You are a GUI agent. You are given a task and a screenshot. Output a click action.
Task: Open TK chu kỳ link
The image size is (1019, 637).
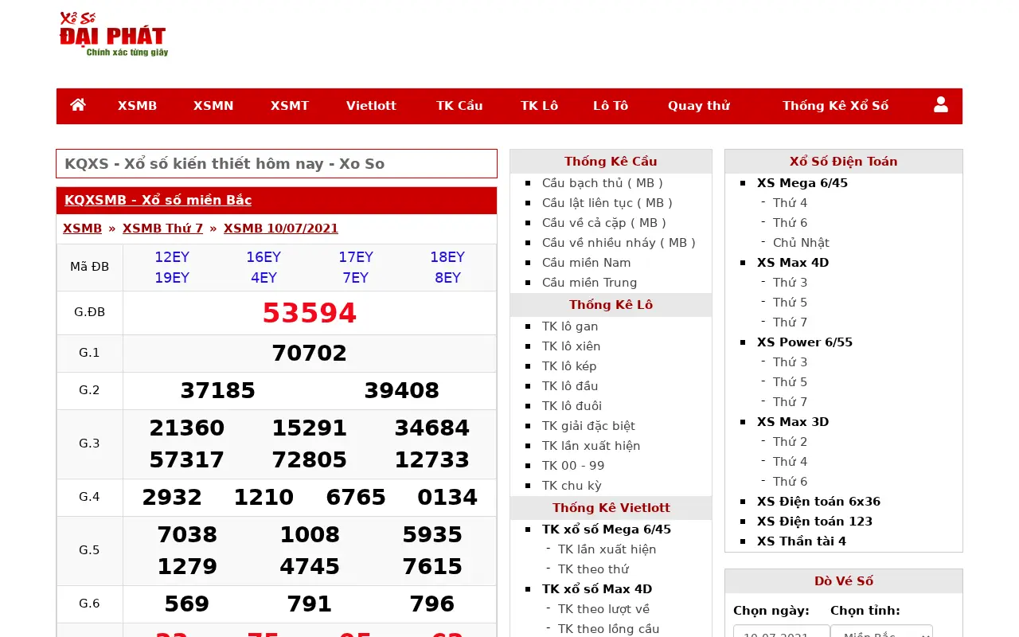tap(572, 486)
